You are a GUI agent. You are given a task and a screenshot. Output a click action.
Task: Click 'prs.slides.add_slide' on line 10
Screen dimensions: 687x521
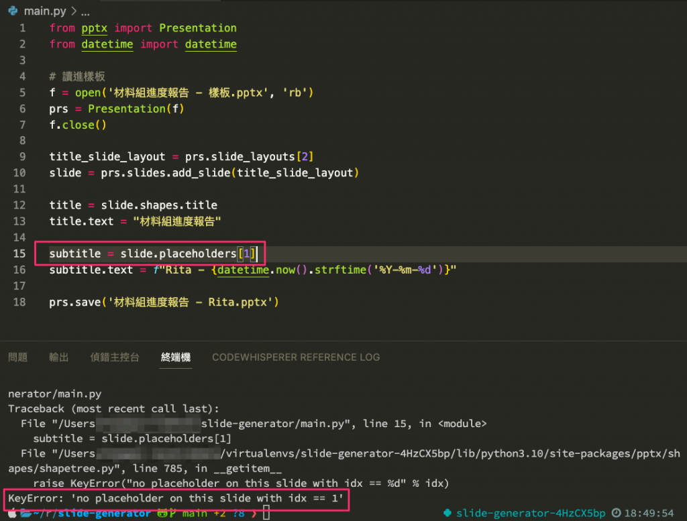click(x=166, y=173)
